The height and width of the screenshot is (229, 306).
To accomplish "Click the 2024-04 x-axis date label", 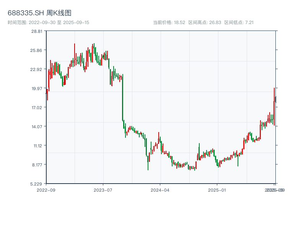I will point(160,190).
